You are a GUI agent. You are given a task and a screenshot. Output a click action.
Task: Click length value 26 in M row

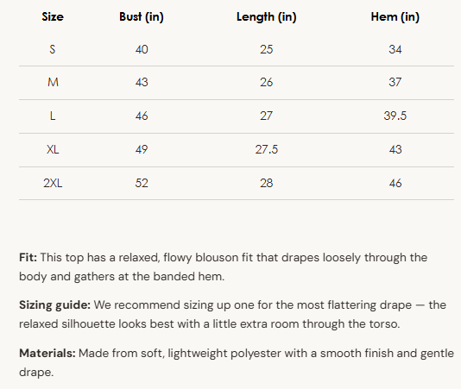267,82
